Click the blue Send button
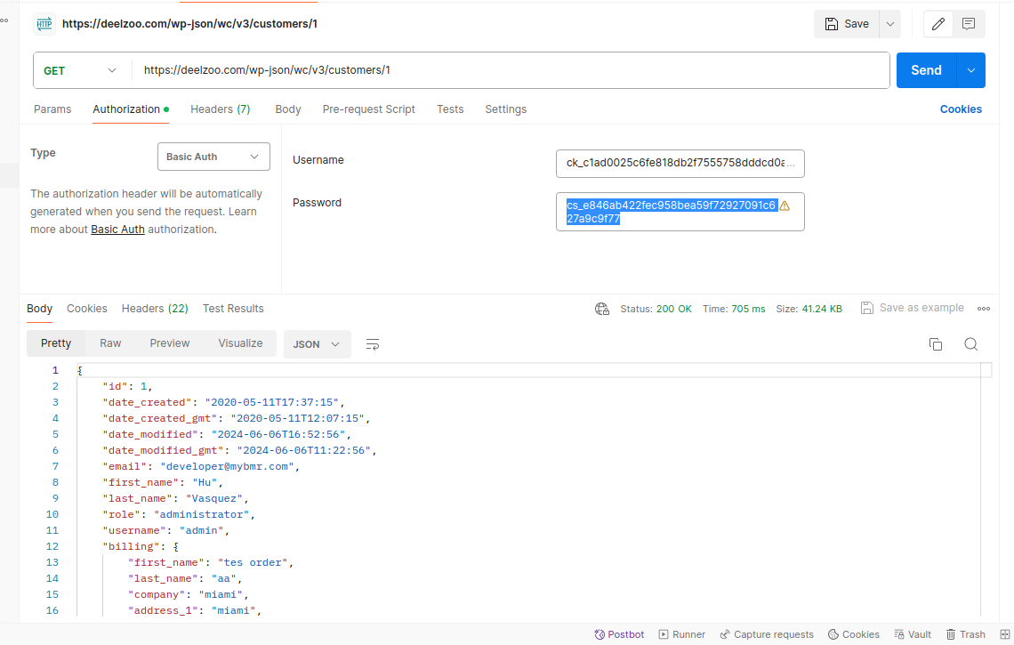This screenshot has width=1014, height=645. pyautogui.click(x=925, y=70)
